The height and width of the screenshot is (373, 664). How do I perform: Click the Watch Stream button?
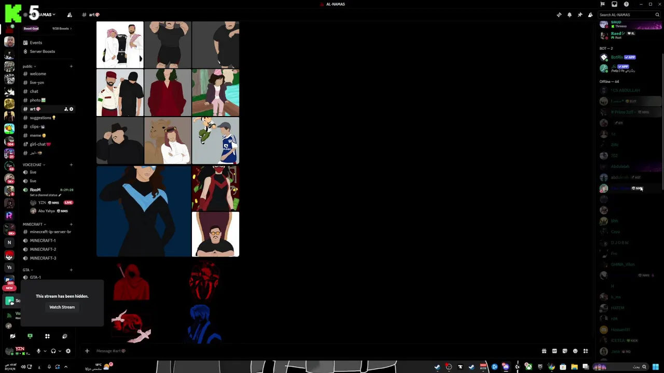(x=62, y=307)
